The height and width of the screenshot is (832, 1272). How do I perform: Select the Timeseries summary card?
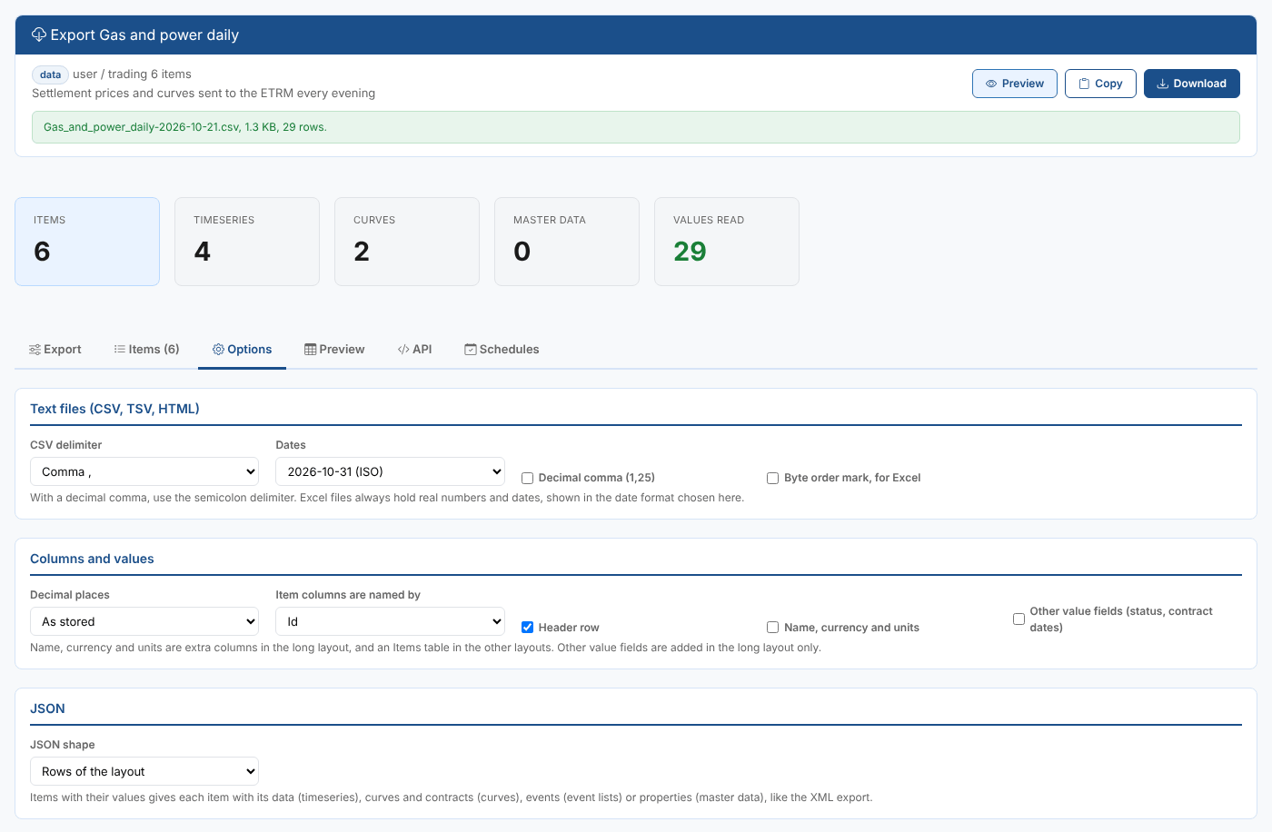(247, 242)
